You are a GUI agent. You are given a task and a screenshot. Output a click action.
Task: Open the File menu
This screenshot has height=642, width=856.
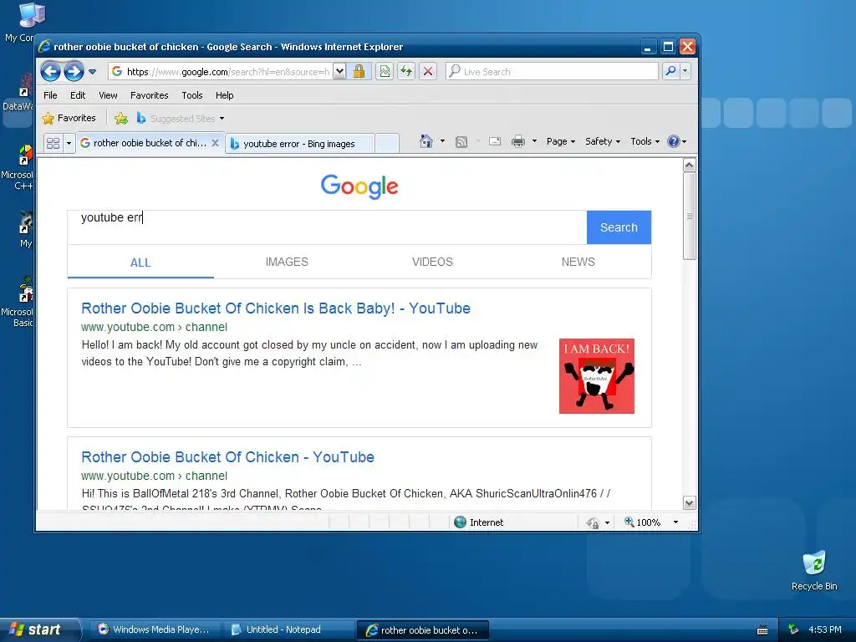pyautogui.click(x=50, y=95)
